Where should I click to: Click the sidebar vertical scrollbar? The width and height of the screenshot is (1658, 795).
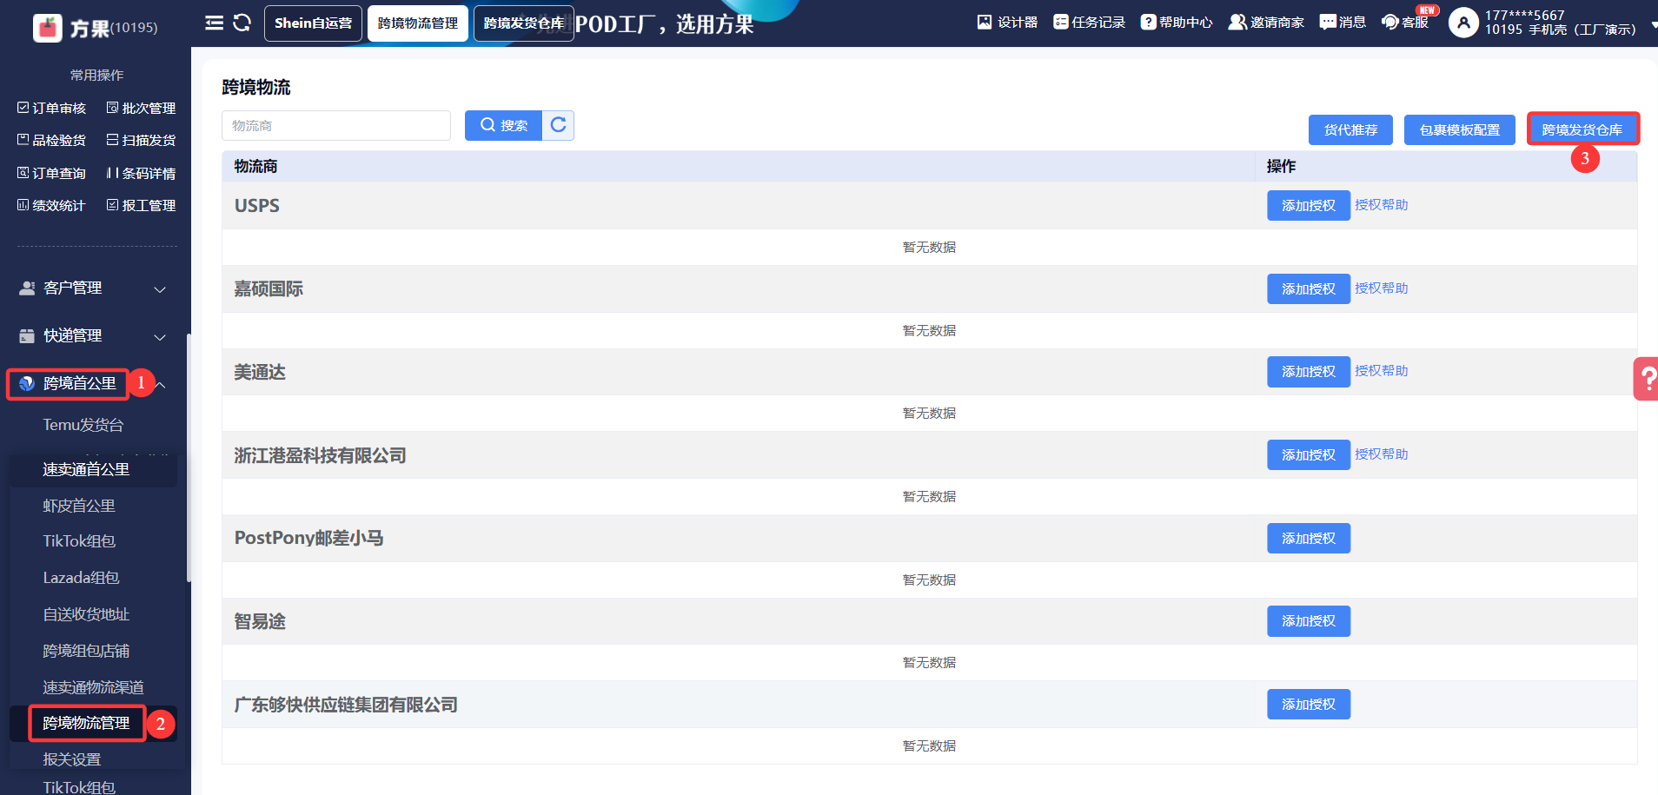(189, 458)
